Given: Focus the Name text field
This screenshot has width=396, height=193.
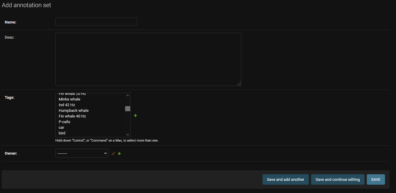Looking at the screenshot, I should pyautogui.click(x=96, y=21).
